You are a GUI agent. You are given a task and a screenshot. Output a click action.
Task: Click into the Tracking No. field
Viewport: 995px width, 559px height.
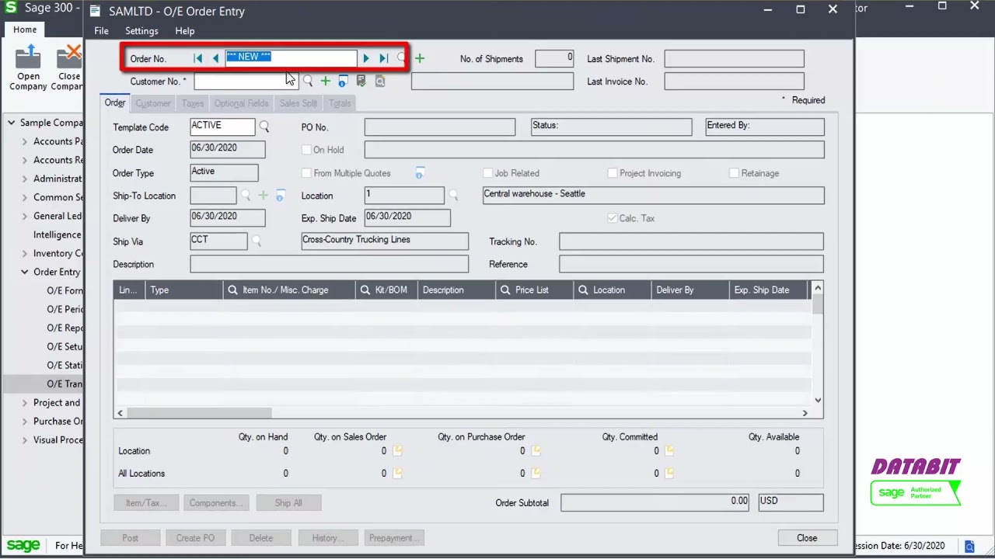pyautogui.click(x=691, y=241)
